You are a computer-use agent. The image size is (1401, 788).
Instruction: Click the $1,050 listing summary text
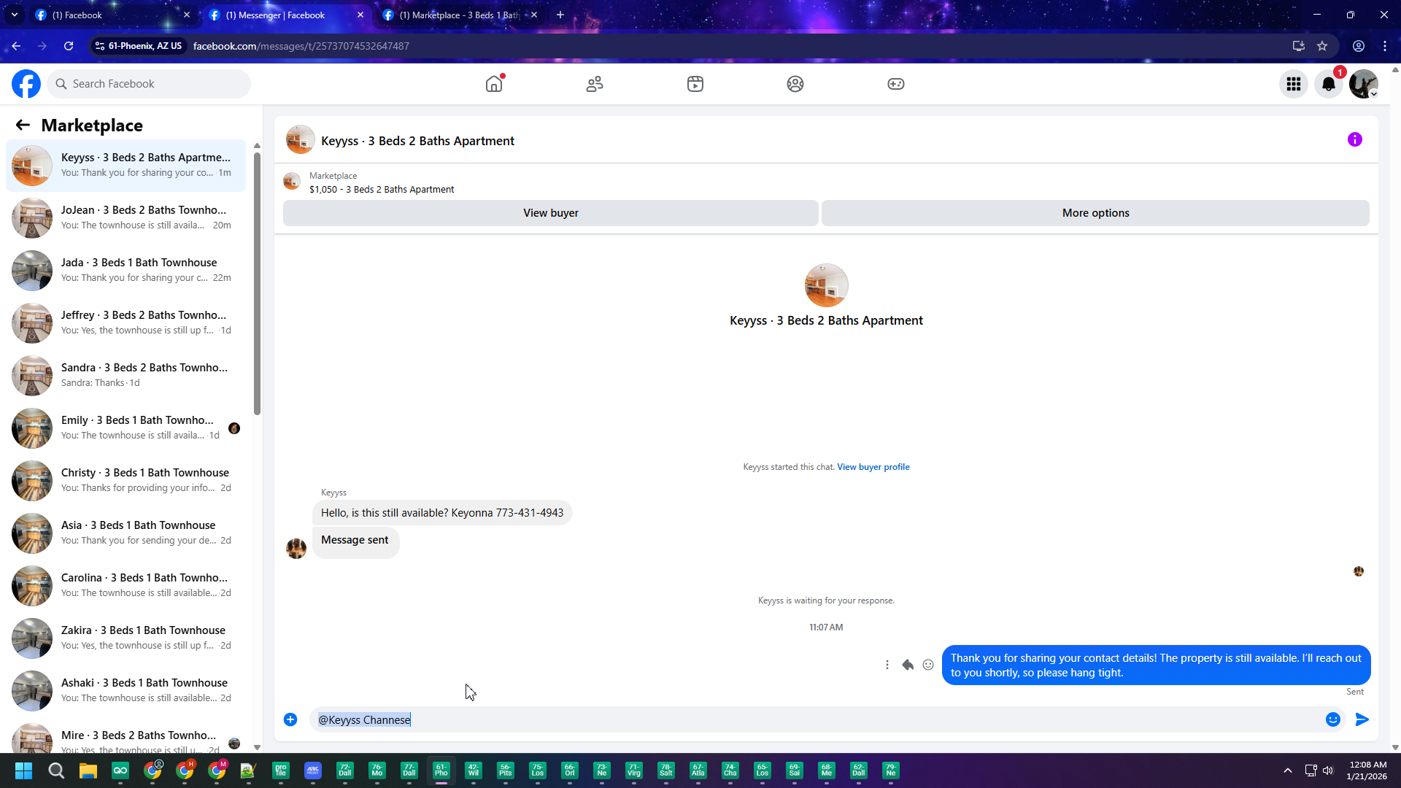point(382,190)
